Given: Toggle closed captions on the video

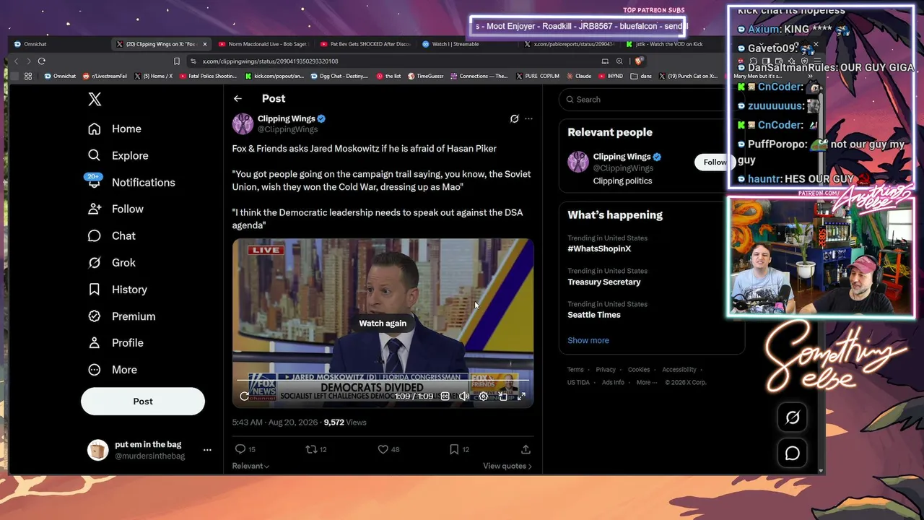Looking at the screenshot, I should coord(445,396).
